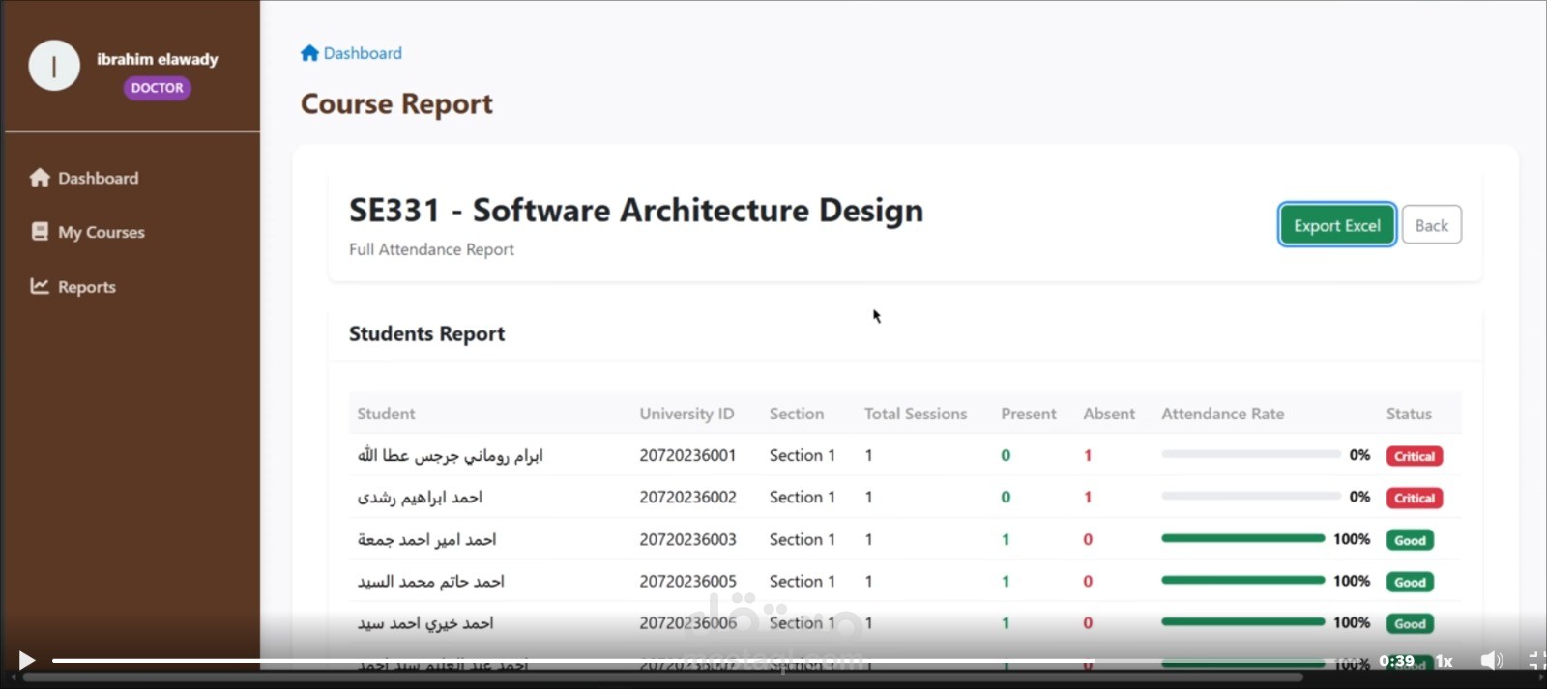The width and height of the screenshot is (1547, 689).
Task: Open Reports label in the sidebar
Action: click(86, 287)
